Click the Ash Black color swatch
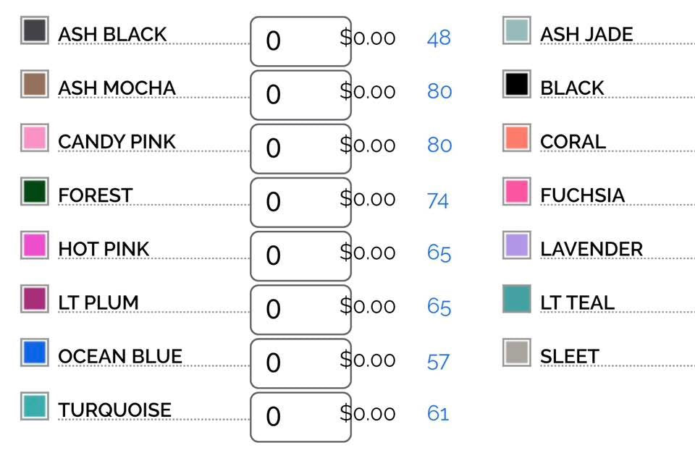 pyautogui.click(x=34, y=31)
